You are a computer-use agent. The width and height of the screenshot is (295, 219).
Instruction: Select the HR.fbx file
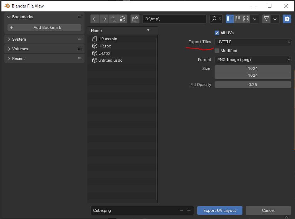[x=105, y=46]
